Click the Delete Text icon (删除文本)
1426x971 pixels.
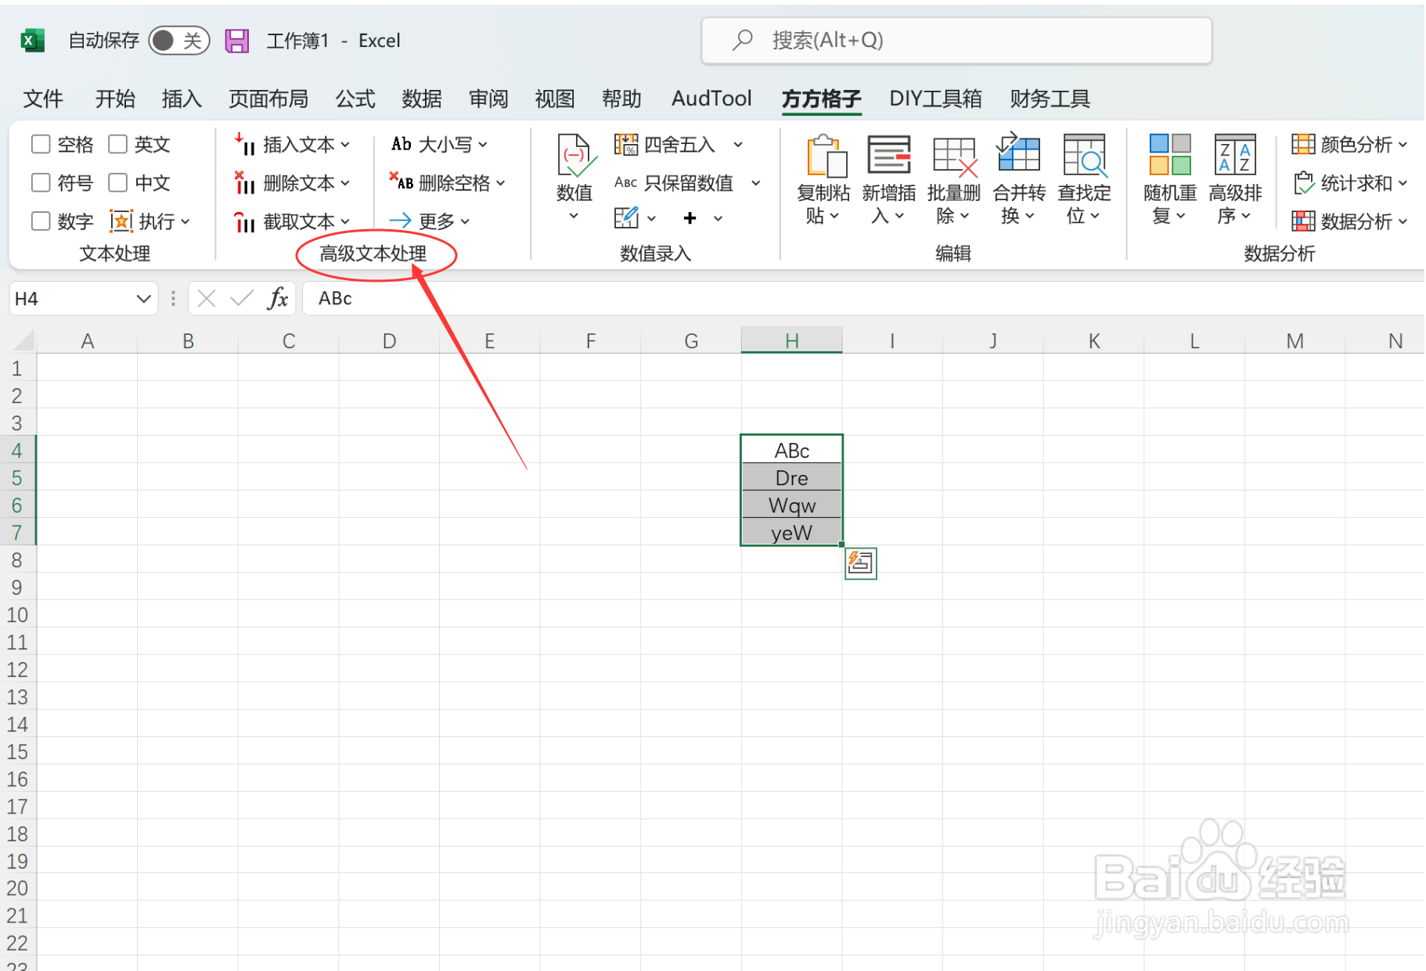[x=244, y=182]
